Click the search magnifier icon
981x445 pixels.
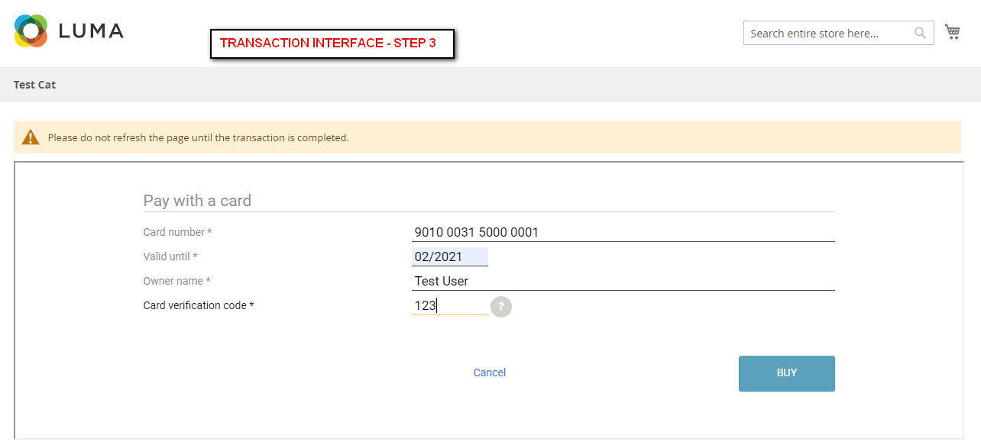click(920, 33)
